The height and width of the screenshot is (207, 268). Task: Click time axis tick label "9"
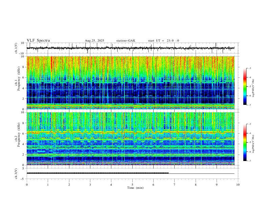click(x=217, y=185)
